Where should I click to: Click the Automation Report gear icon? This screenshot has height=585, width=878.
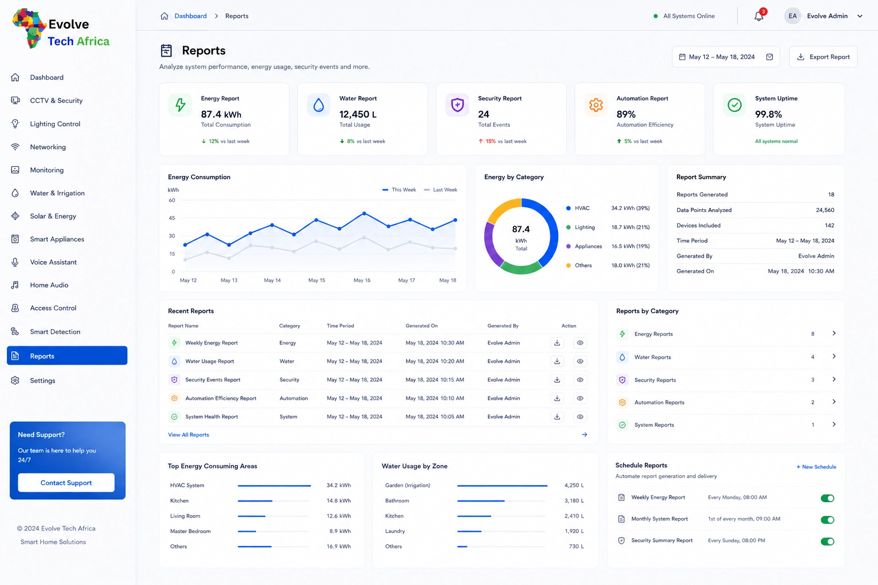(x=596, y=105)
